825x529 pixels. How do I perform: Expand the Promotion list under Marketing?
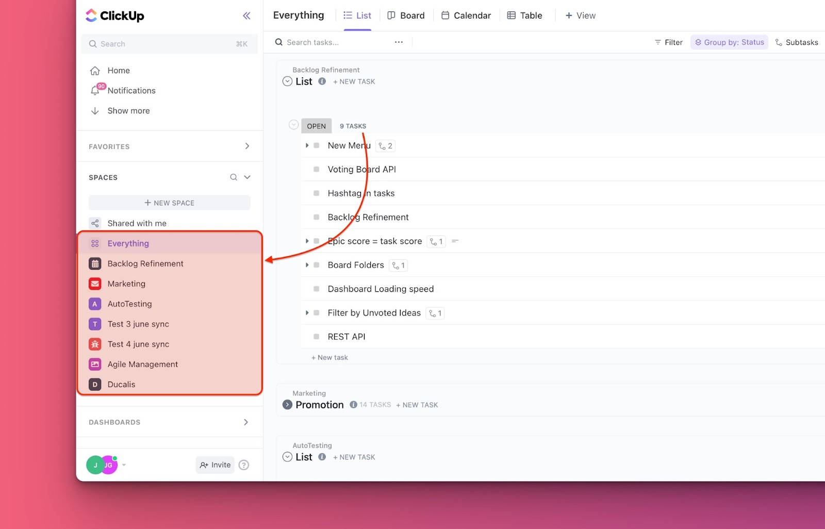tap(287, 405)
